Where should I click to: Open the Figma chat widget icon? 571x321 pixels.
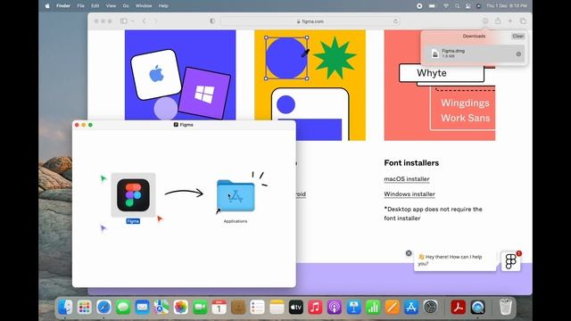pyautogui.click(x=510, y=261)
